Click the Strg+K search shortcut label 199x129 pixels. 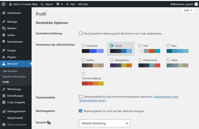click(49, 4)
